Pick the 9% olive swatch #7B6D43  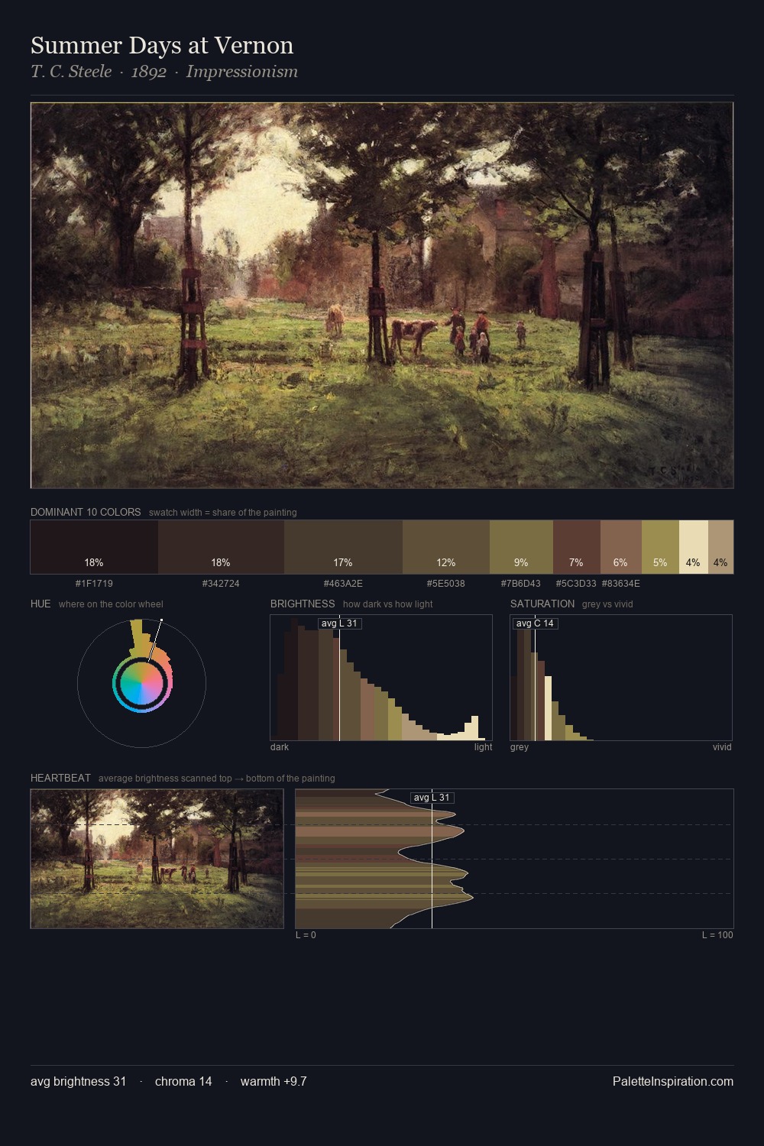(x=521, y=547)
